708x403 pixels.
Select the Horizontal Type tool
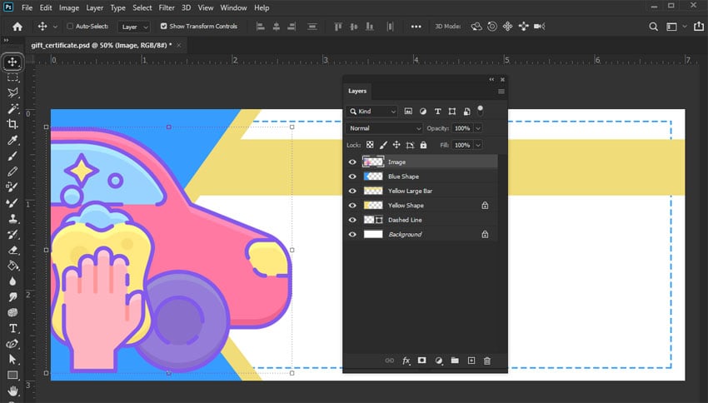tap(12, 328)
